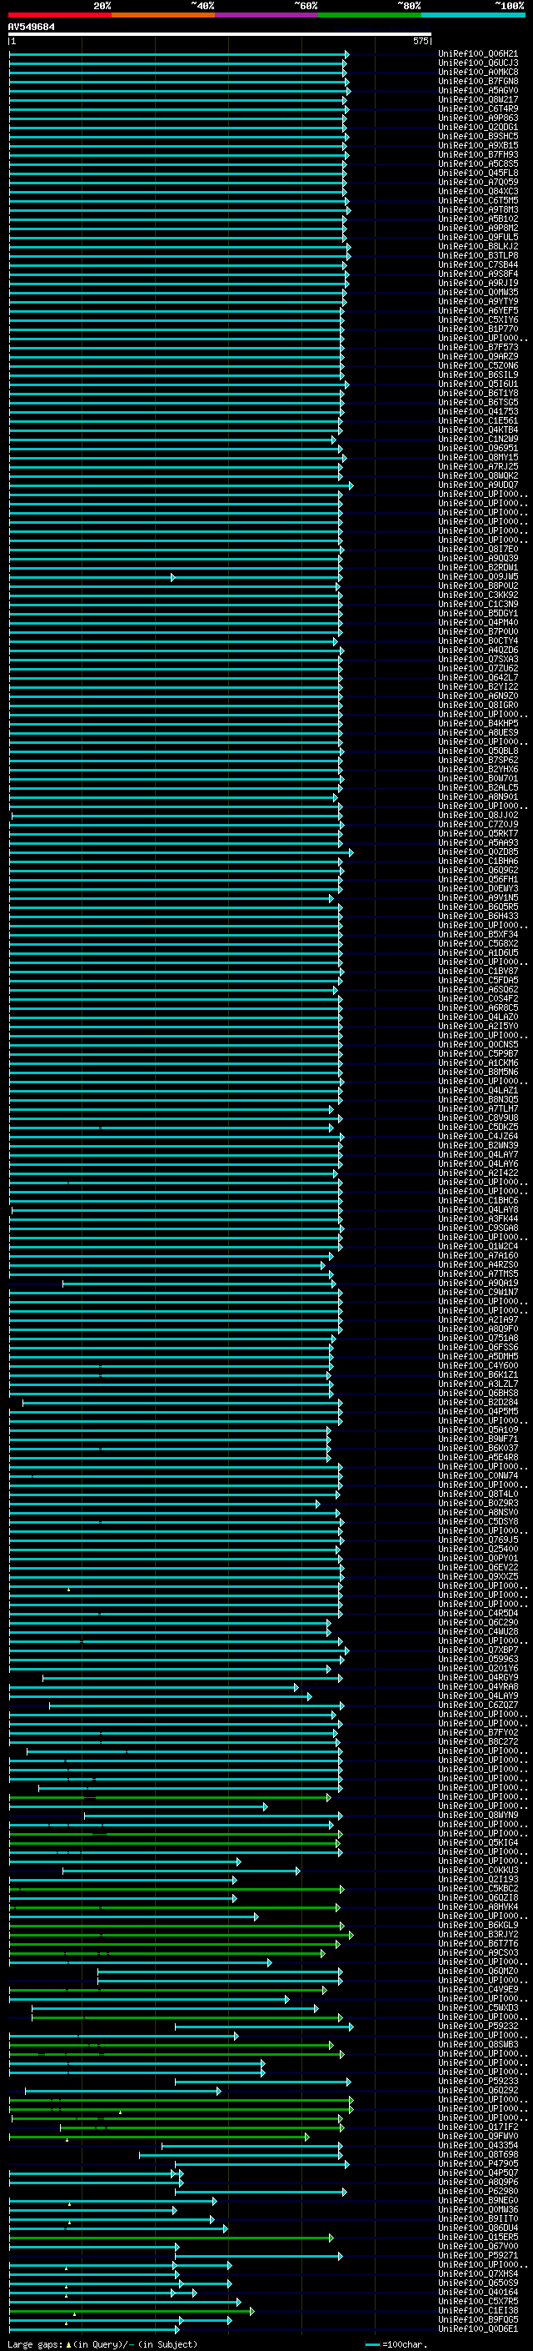The height and width of the screenshot is (2351, 533).
Task: Open hit UniRef100_A5AGV0
Action: click(478, 90)
